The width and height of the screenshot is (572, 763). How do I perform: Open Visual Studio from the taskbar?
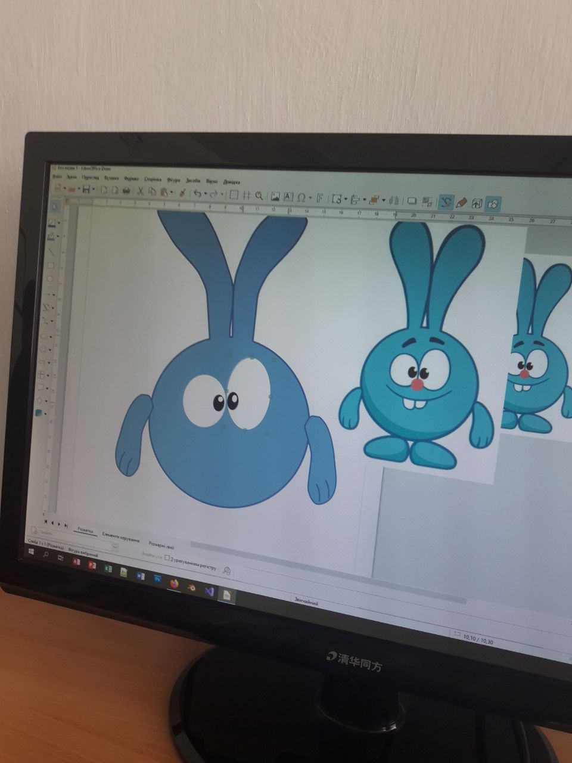(x=209, y=591)
